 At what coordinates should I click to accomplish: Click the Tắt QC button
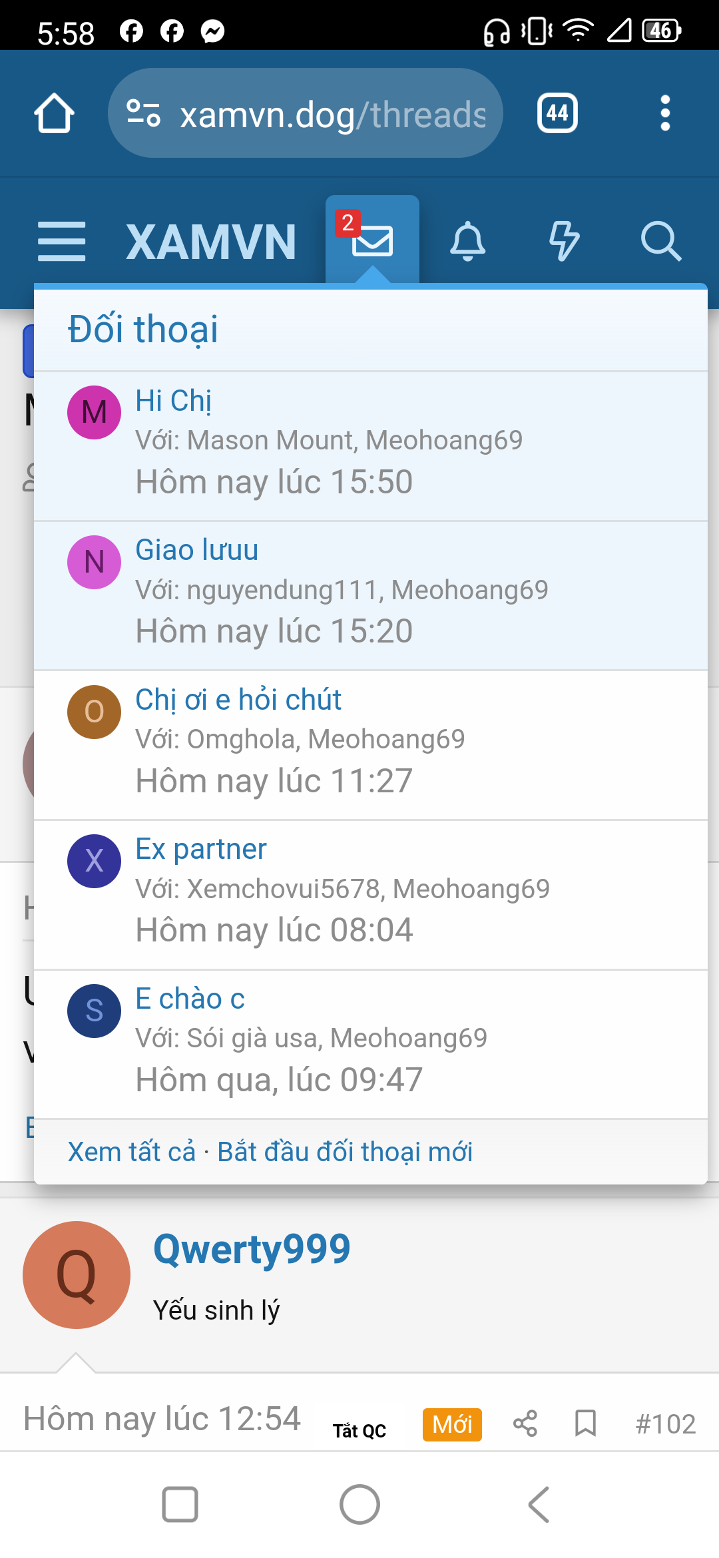(359, 1428)
